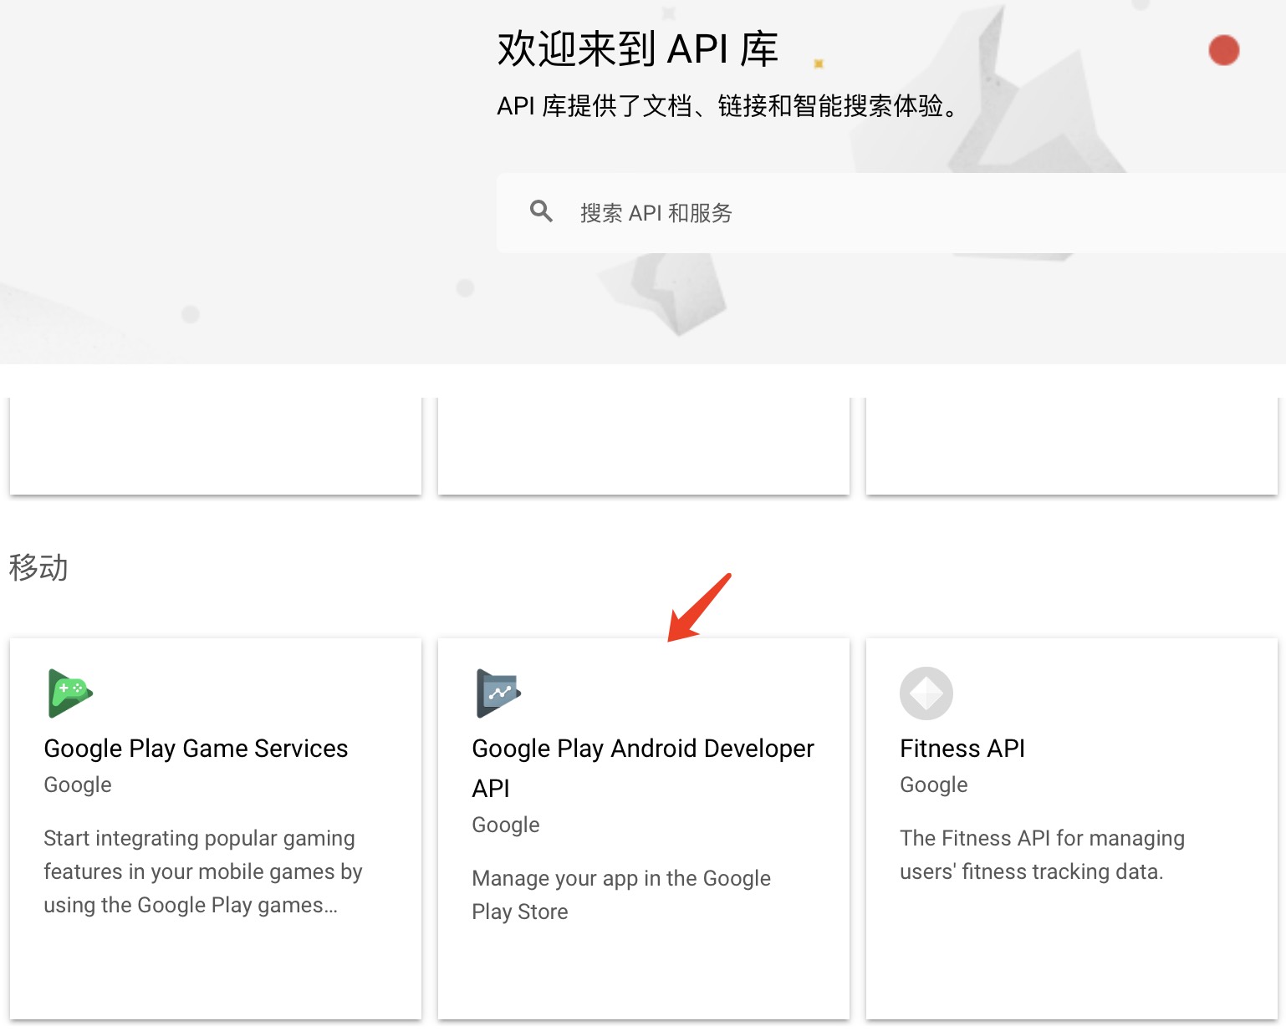The width and height of the screenshot is (1286, 1031).
Task: Click the API 库提供了文档 subtitle text
Action: tap(727, 106)
